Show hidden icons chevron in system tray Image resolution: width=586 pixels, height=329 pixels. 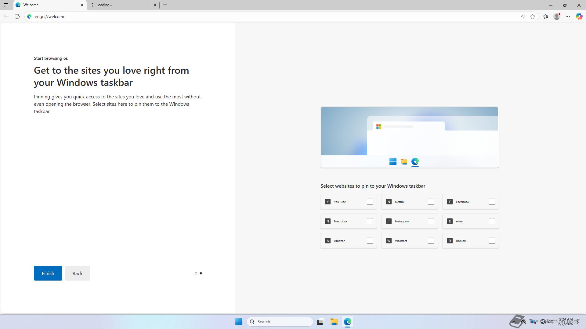coord(514,322)
